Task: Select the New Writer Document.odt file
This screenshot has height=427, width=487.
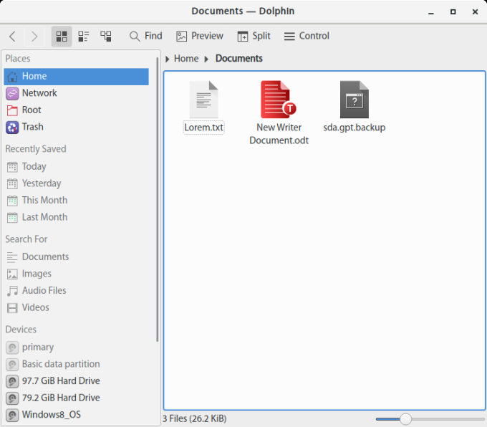Action: [x=279, y=100]
